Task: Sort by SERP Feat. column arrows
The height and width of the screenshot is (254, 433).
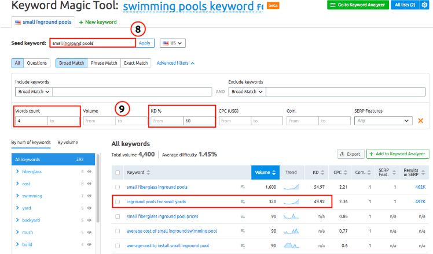Action: click(394, 173)
